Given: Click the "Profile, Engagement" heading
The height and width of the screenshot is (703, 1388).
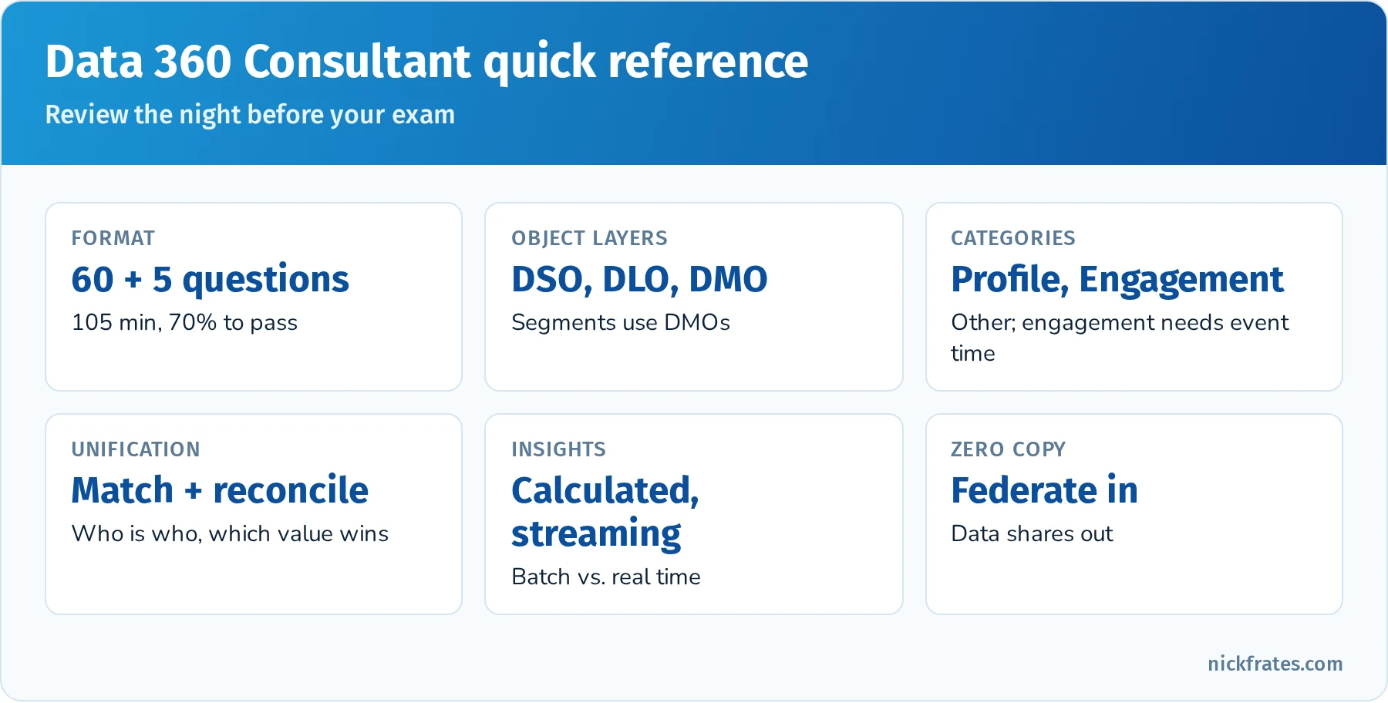Looking at the screenshot, I should (1117, 279).
